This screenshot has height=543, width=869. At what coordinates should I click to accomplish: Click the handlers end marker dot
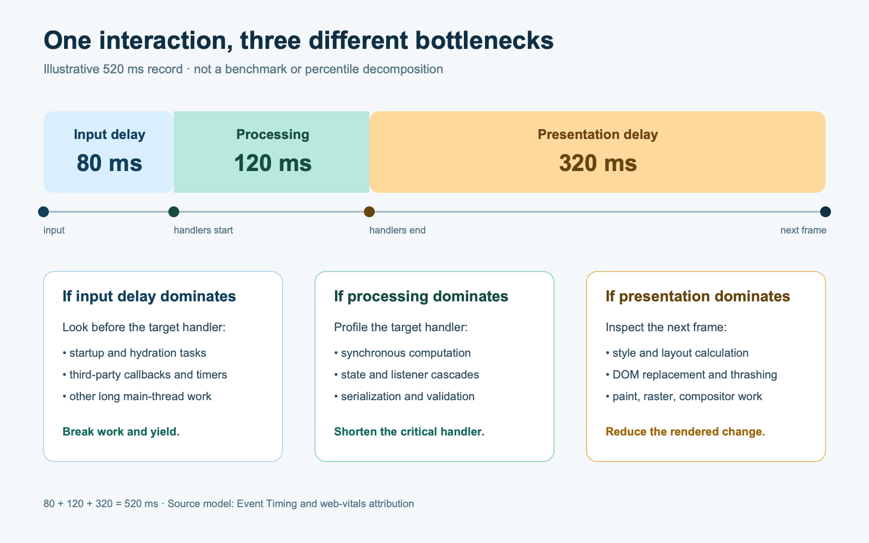tap(369, 212)
